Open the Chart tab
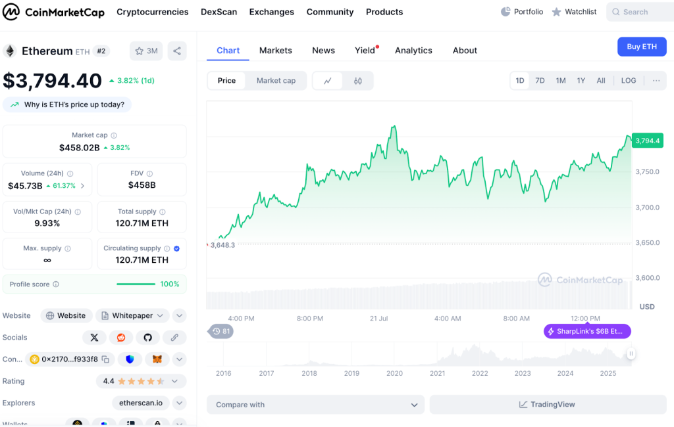Viewport: 674px width, 427px height. tap(228, 51)
